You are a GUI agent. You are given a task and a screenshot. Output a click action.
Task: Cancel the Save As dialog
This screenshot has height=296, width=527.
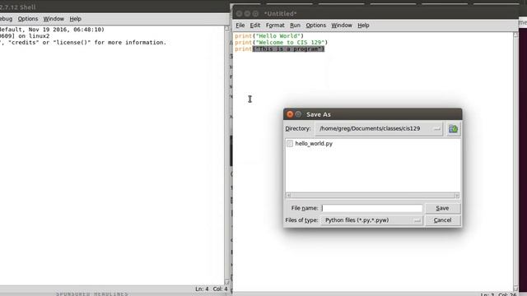point(442,220)
